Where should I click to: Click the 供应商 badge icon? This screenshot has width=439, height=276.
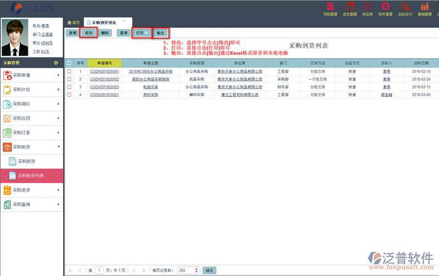pos(367,7)
